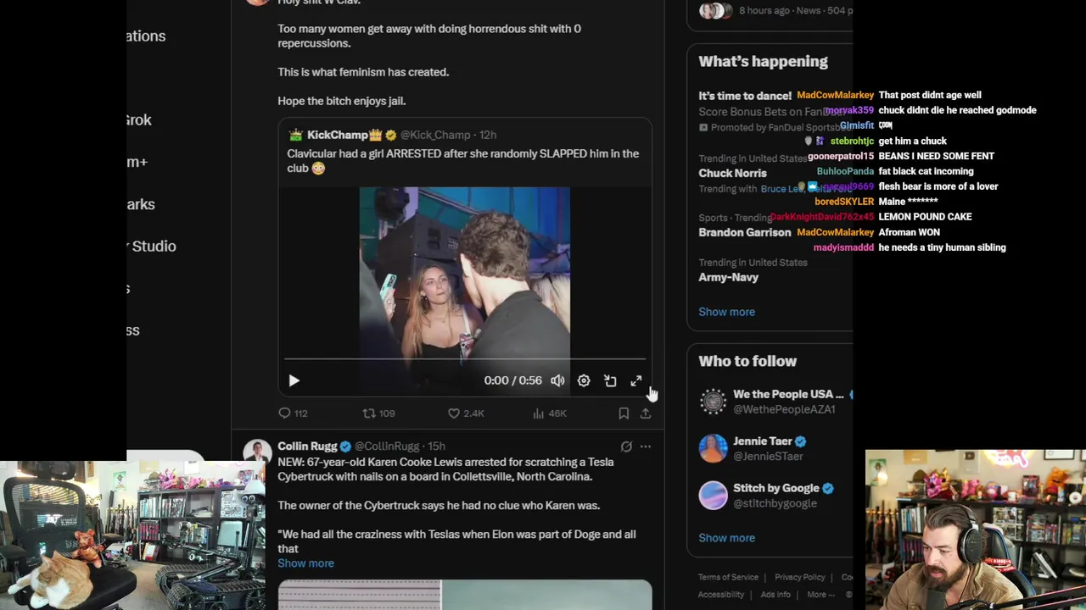The height and width of the screenshot is (610, 1086).
Task: Open Grok in left sidebar
Action: click(x=139, y=119)
